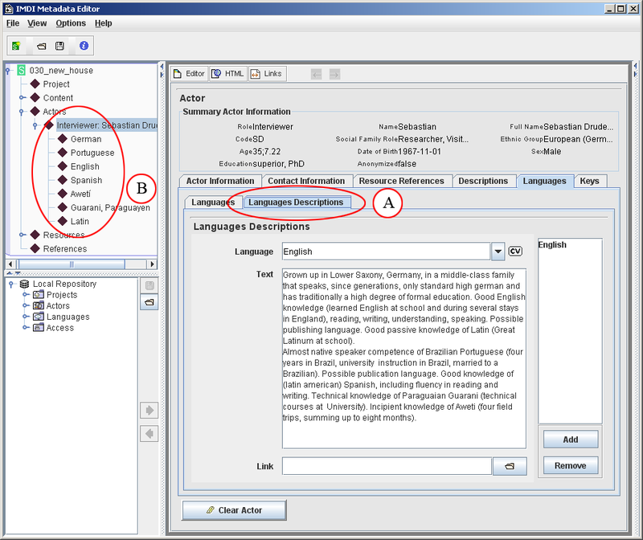Viewport: 643px width, 540px height.
Task: Expand the Resources tree node
Action: coord(22,235)
